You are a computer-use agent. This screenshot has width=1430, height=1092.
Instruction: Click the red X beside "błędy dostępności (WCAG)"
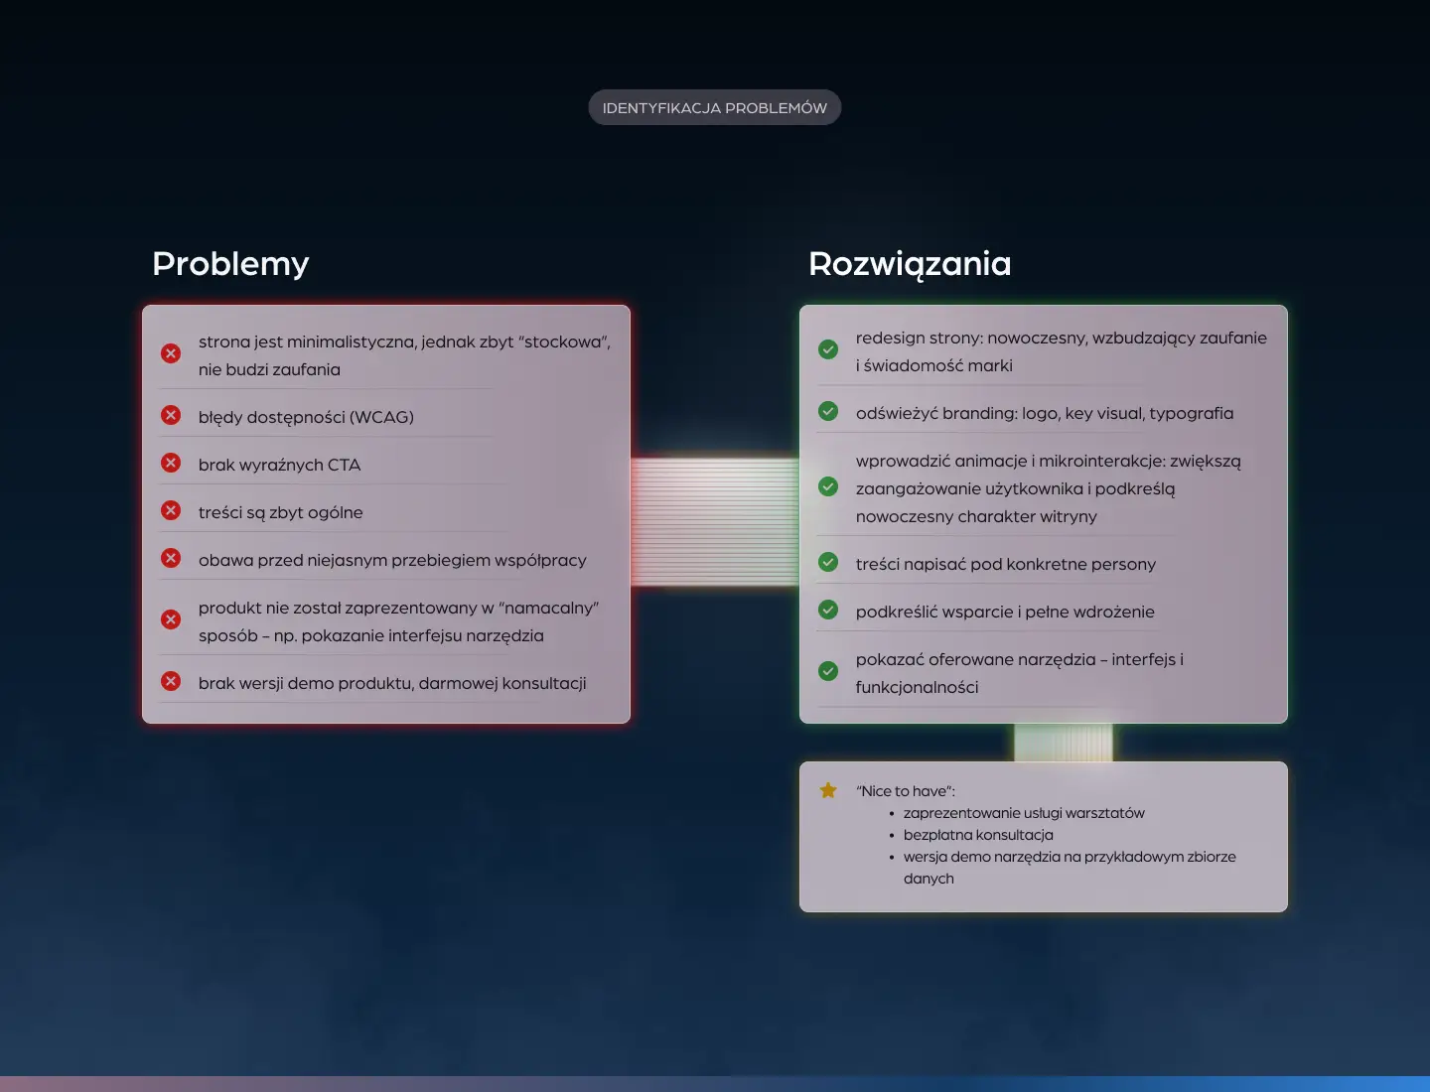coord(171,415)
